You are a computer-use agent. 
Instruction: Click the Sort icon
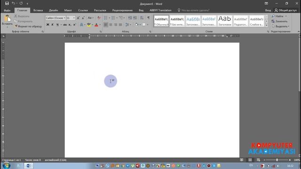pos(142,18)
